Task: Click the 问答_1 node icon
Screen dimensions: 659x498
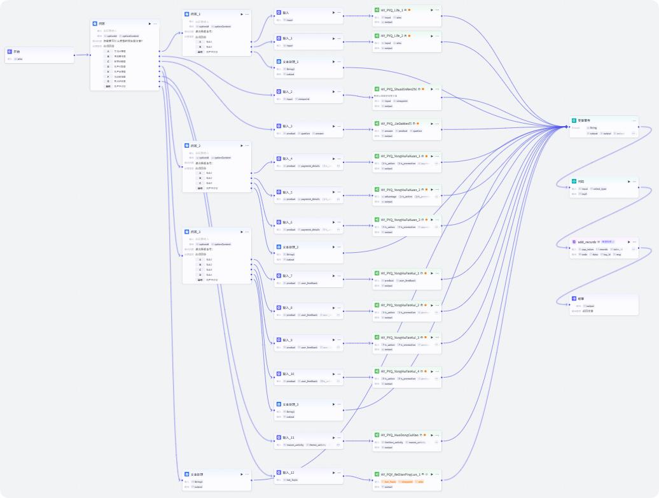Action: (187, 14)
